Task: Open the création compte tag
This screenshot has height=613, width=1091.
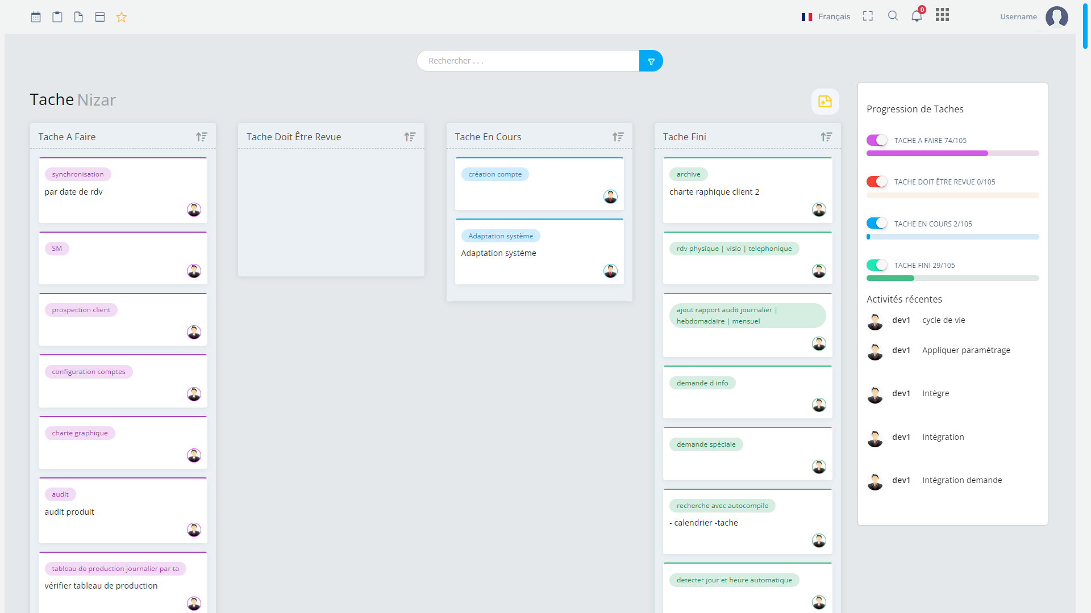Action: tap(495, 174)
